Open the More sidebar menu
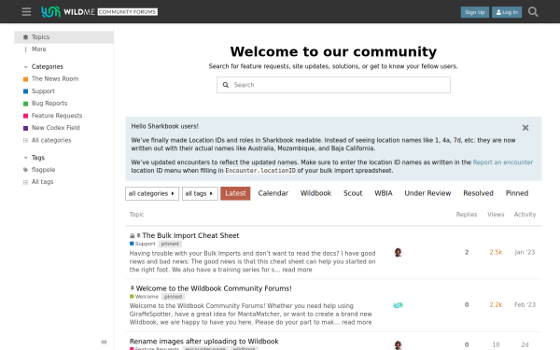The image size is (560, 350). coord(38,49)
